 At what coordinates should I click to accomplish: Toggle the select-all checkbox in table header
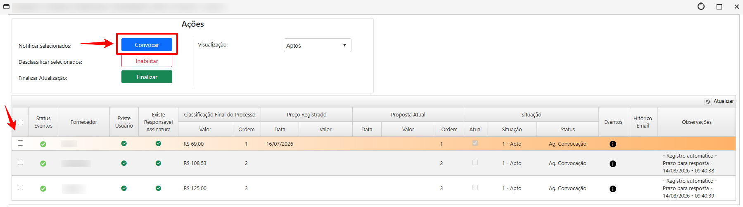pos(20,122)
